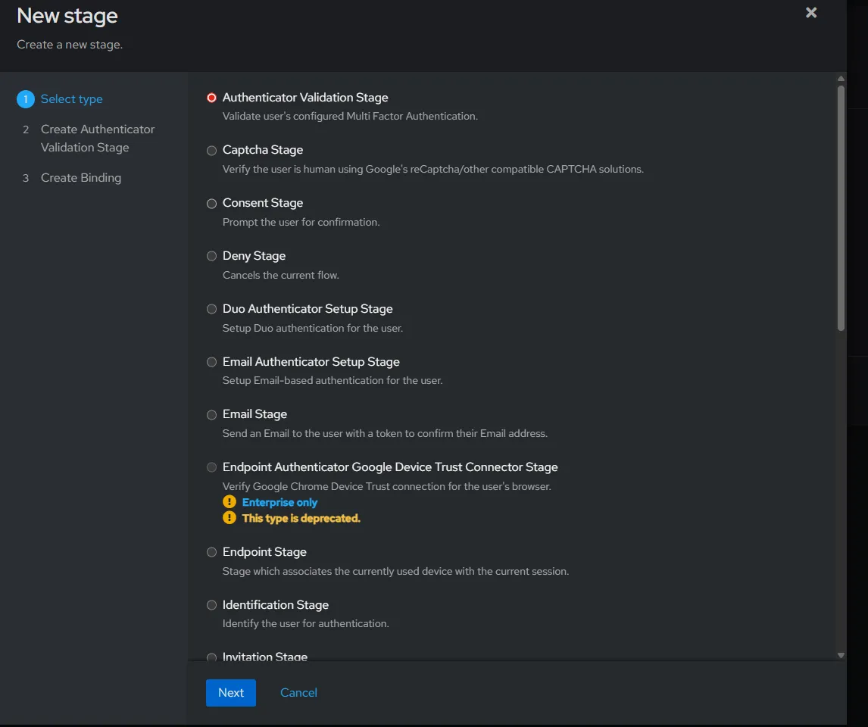Click the scrollbar down arrow
Screen dimensions: 868x727
click(841, 655)
